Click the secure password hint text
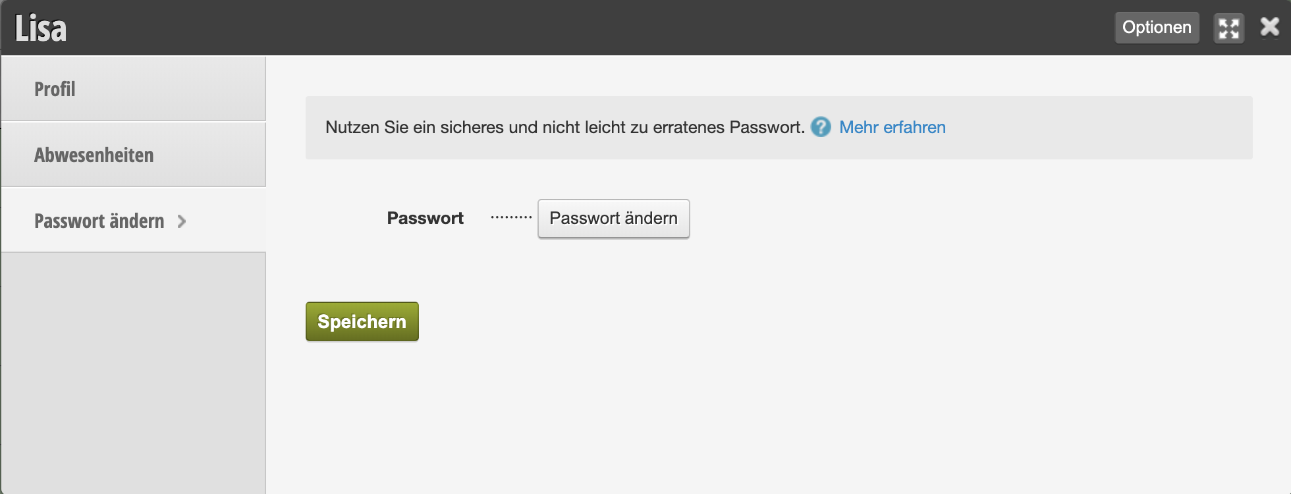The image size is (1291, 494). click(x=527, y=127)
